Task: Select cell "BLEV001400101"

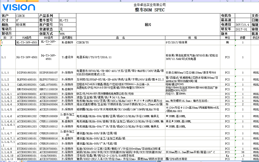Action: click(x=27, y=80)
